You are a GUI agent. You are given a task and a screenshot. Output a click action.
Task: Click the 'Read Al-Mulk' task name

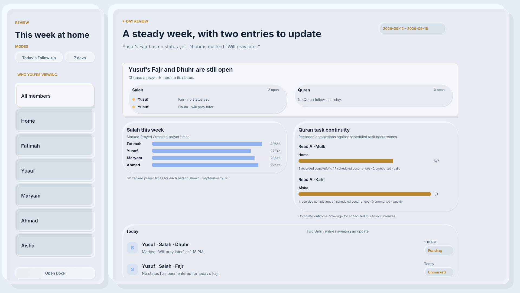pos(312,146)
